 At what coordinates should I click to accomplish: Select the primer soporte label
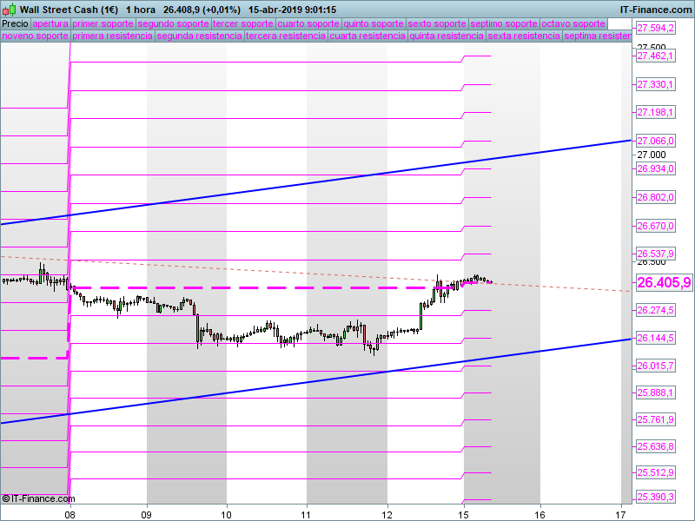tap(103, 24)
